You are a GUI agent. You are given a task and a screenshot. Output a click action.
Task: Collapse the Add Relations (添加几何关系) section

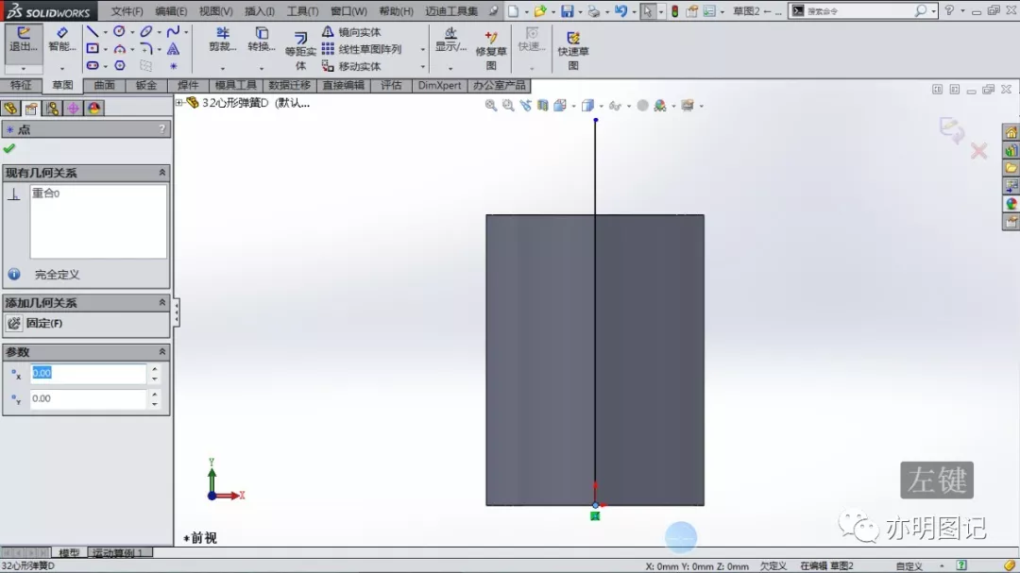click(x=162, y=302)
